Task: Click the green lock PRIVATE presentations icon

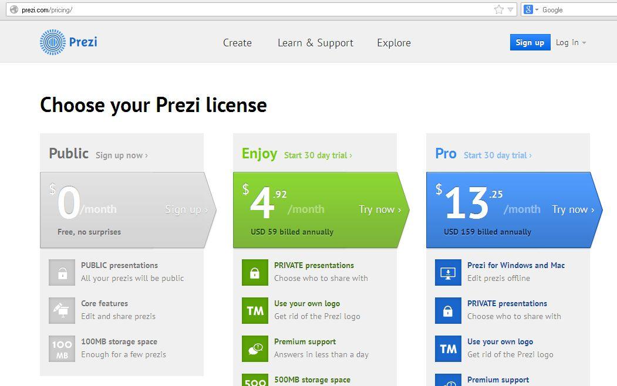Action: 255,272
